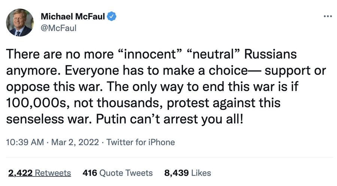Screen dimensions: 337x186
Task: Click the 10:39 AM timestamp
Action: coord(25,142)
